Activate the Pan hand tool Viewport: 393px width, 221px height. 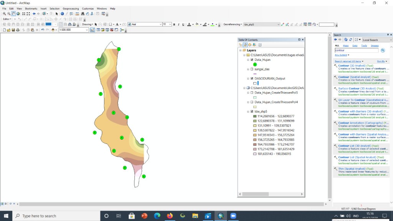(13, 14)
